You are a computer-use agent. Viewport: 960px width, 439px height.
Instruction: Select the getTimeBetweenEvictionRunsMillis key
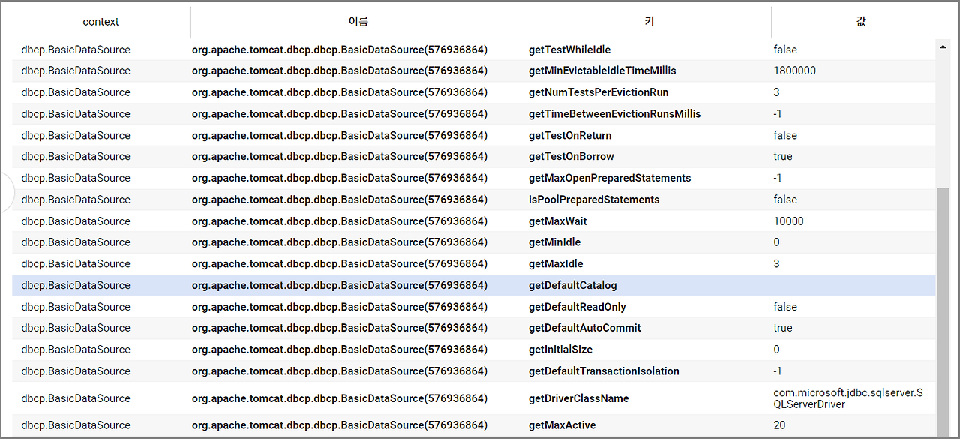click(614, 114)
